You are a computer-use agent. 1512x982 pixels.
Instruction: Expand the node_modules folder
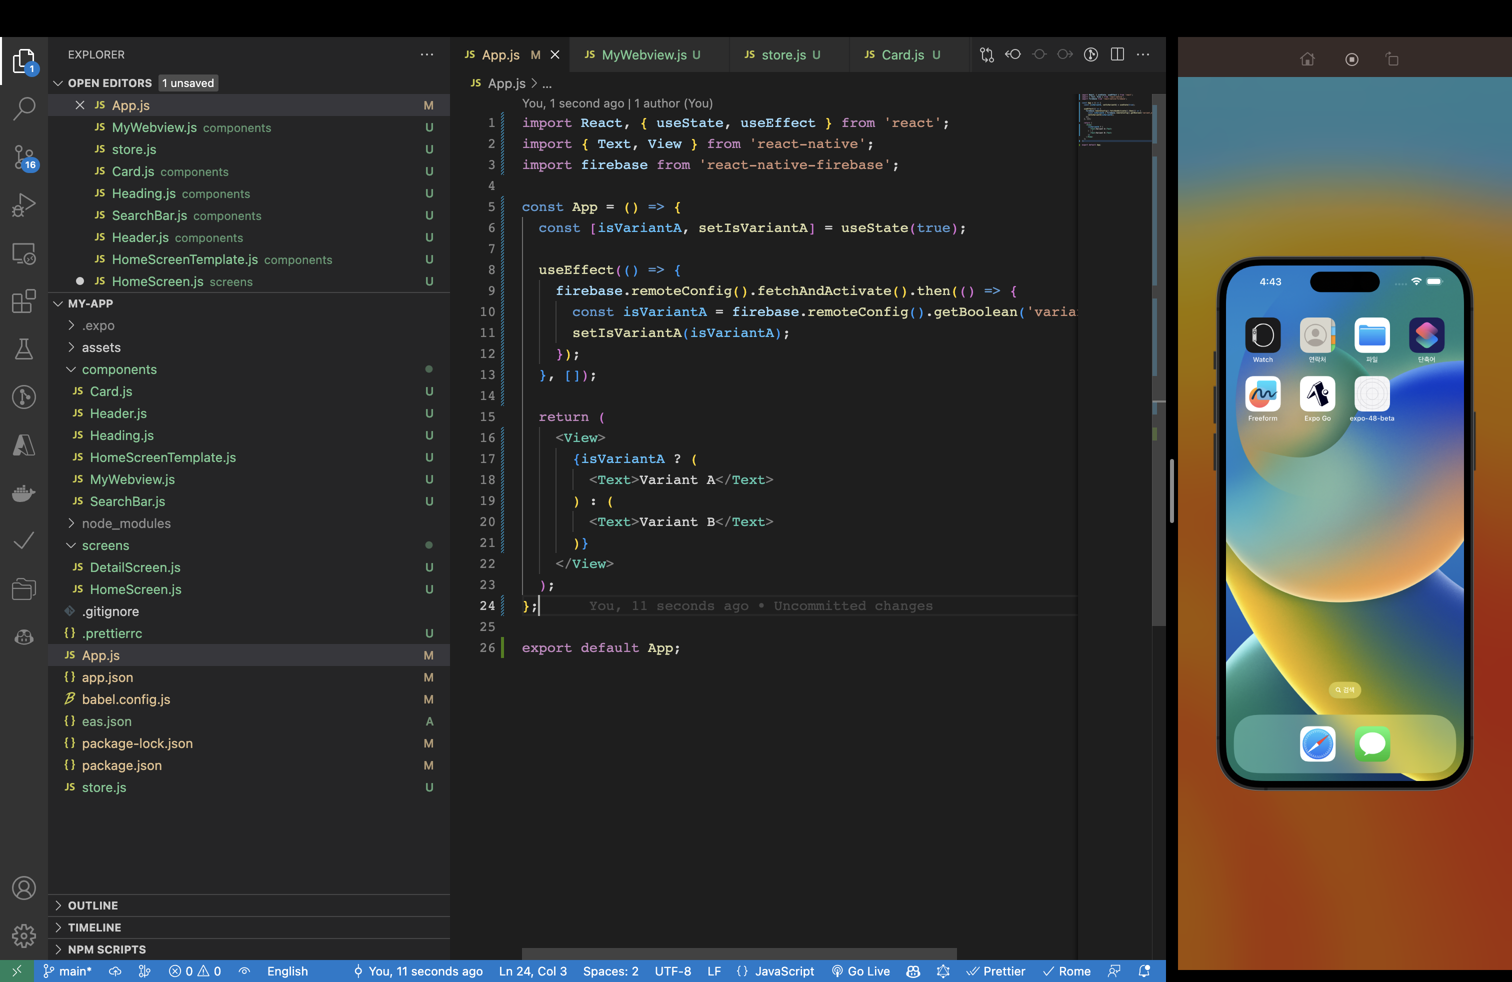coord(126,523)
